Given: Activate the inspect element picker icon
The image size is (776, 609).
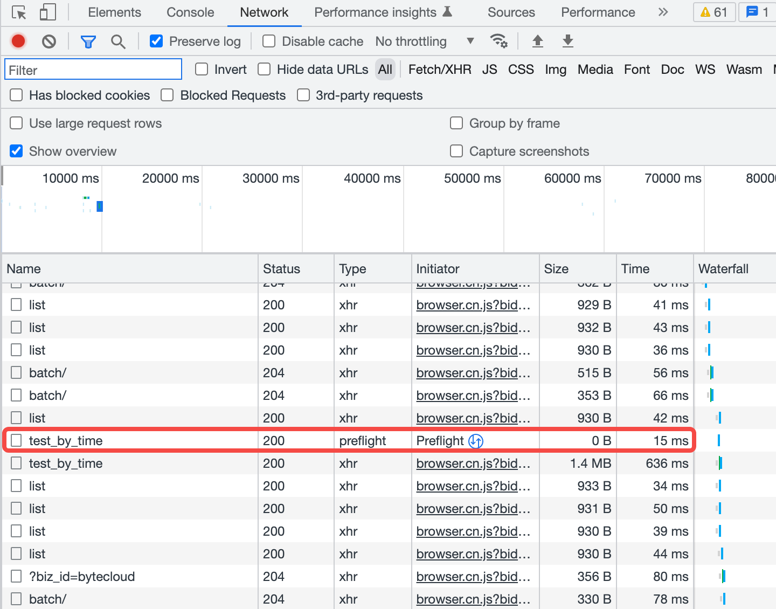Looking at the screenshot, I should (x=19, y=12).
